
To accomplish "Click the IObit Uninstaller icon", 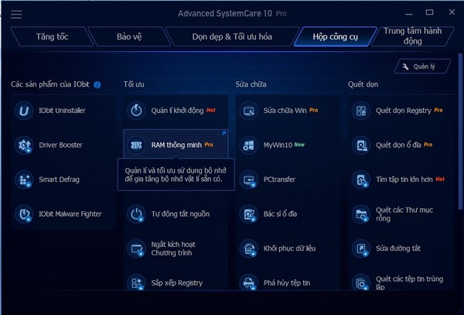I will [24, 111].
